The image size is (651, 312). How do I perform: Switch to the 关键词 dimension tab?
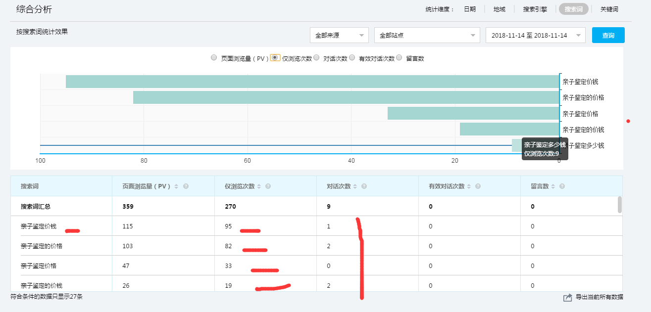pos(609,9)
